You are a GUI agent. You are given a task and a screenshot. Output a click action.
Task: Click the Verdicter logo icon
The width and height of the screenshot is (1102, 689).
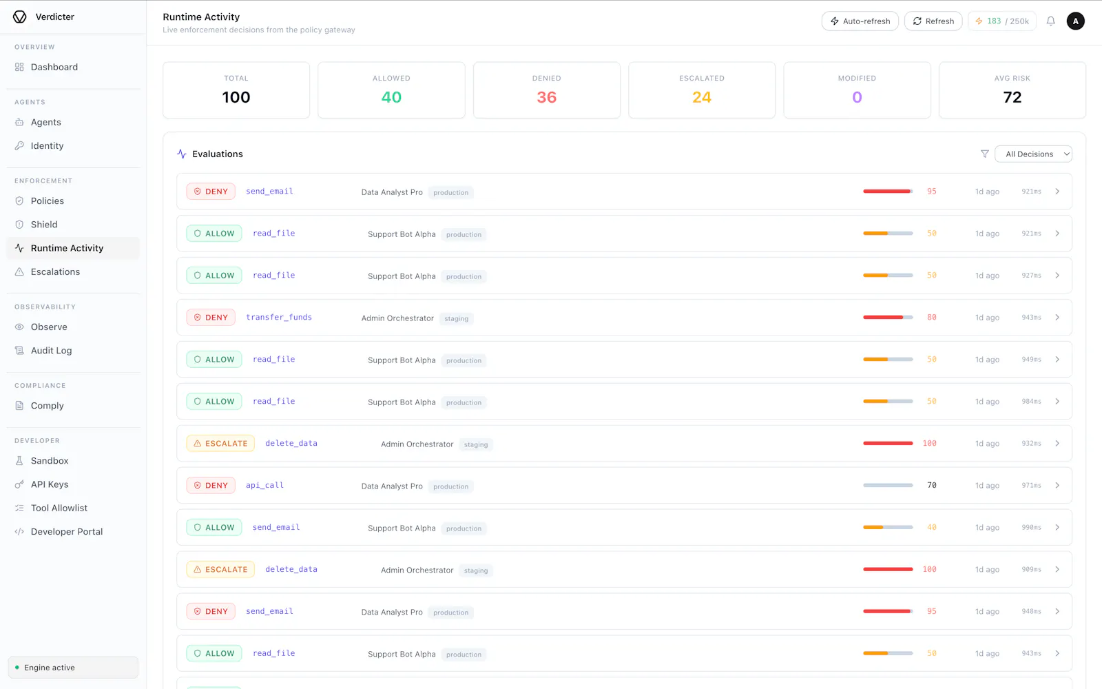click(x=20, y=17)
